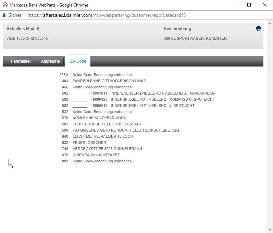This screenshot has width=273, height=233.
Task: Switch to the Fahrgestell tab
Action: (x=21, y=61)
